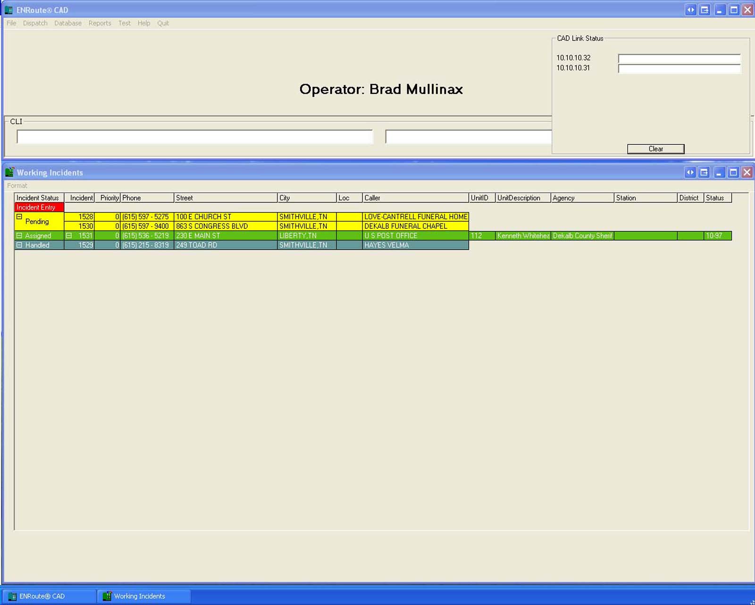Open the File menu
The height and width of the screenshot is (605, 755).
tap(11, 23)
